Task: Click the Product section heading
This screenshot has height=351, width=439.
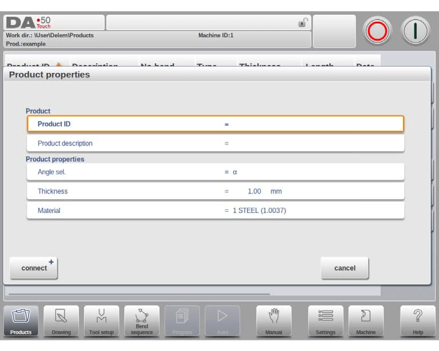Action: click(x=38, y=111)
